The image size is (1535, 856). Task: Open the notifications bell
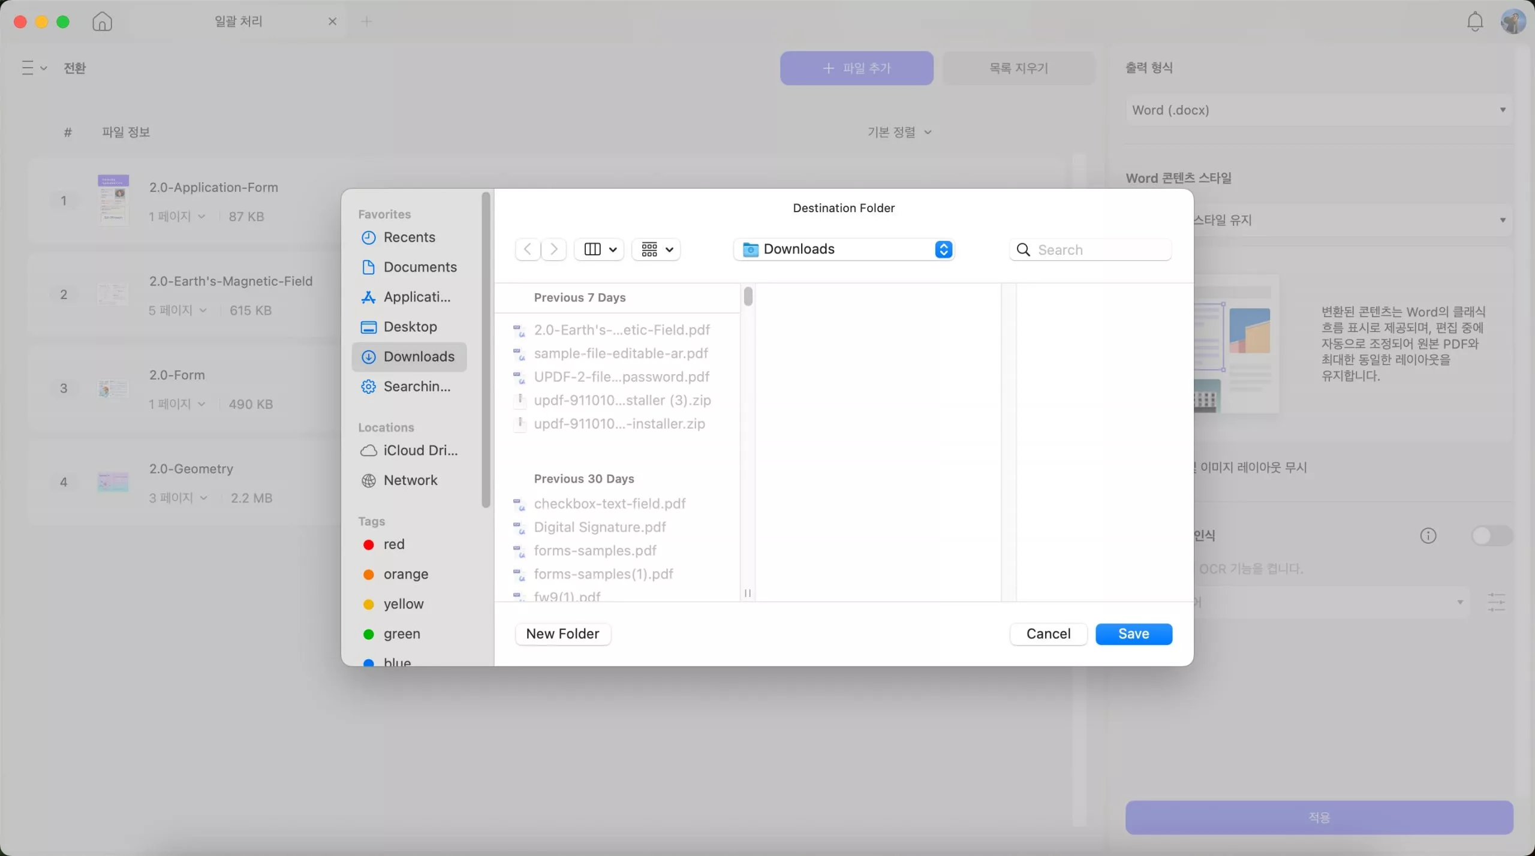coord(1474,22)
